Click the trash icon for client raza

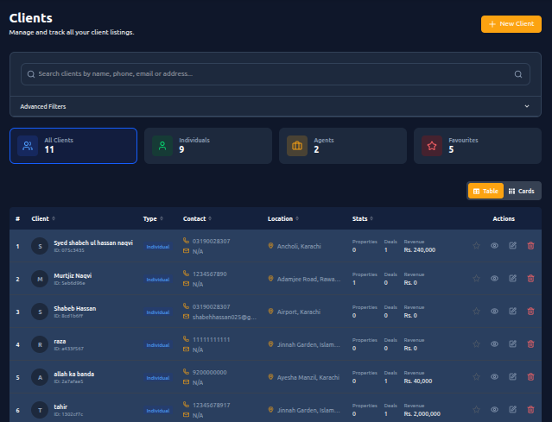point(530,344)
